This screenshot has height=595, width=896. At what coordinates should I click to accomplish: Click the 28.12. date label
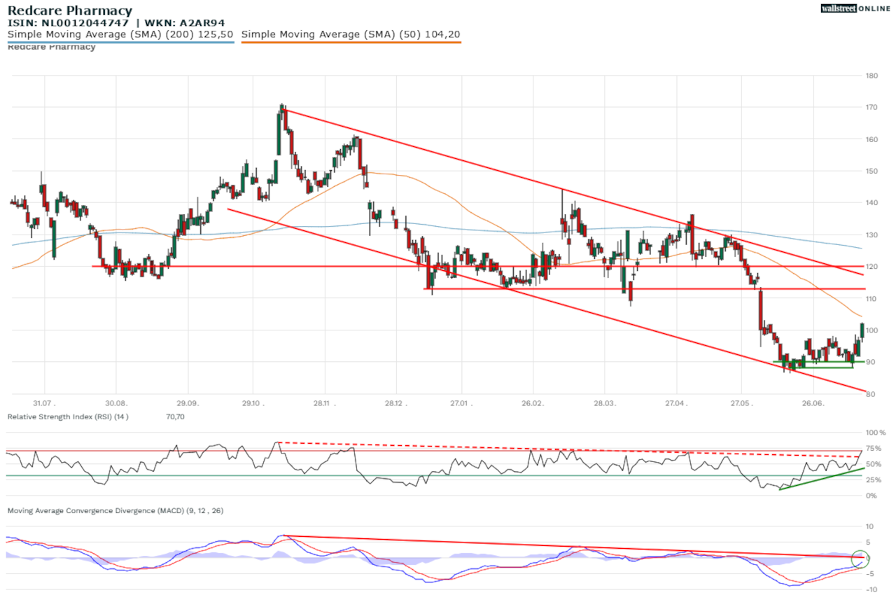tap(396, 403)
